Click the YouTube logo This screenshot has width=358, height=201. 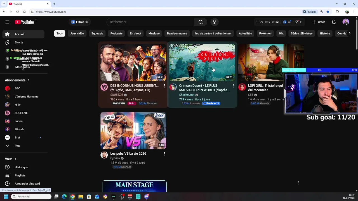coord(24,22)
